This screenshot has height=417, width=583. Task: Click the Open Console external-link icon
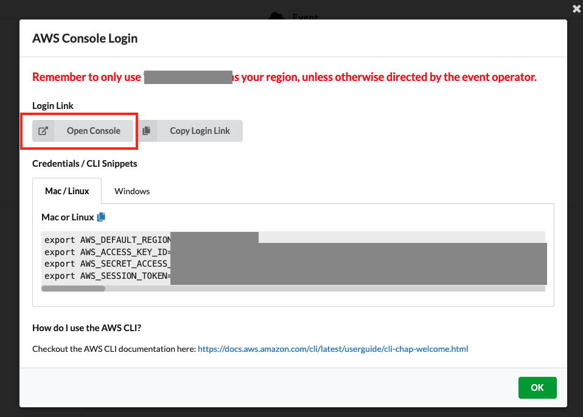[43, 131]
